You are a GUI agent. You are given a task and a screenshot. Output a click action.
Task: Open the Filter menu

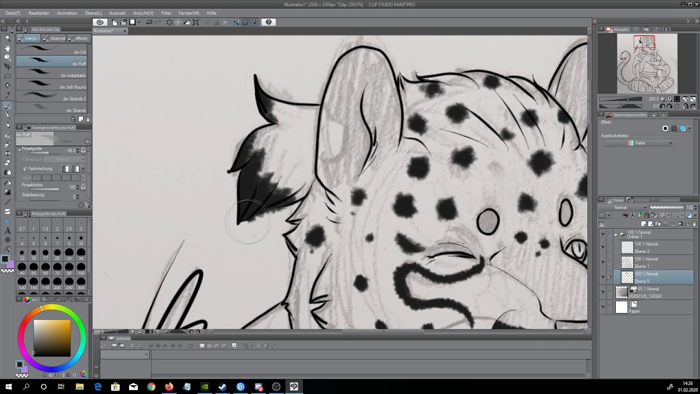166,13
